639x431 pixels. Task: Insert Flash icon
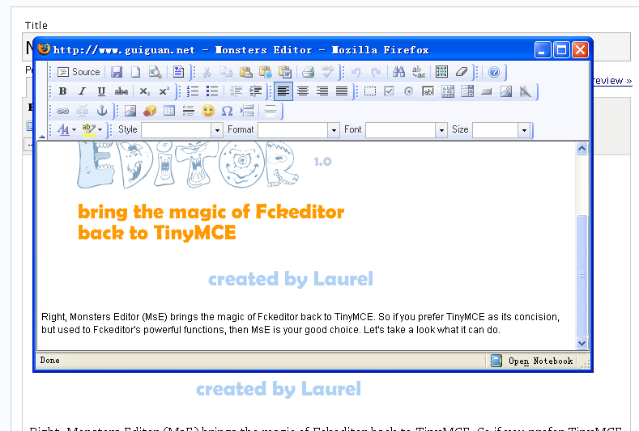[x=150, y=111]
